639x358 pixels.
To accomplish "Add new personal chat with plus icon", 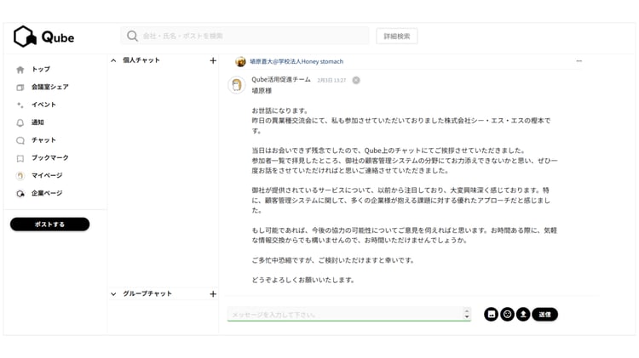I will [x=213, y=60].
